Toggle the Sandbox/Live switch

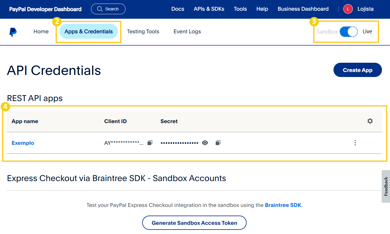349,32
